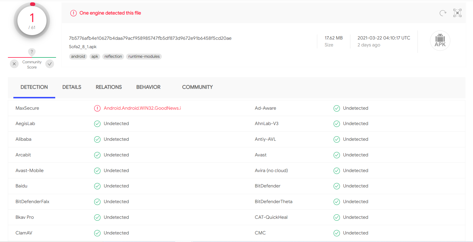Viewport: 473px width, 242px height.
Task: Click the 'reflection' tag
Action: tap(113, 57)
